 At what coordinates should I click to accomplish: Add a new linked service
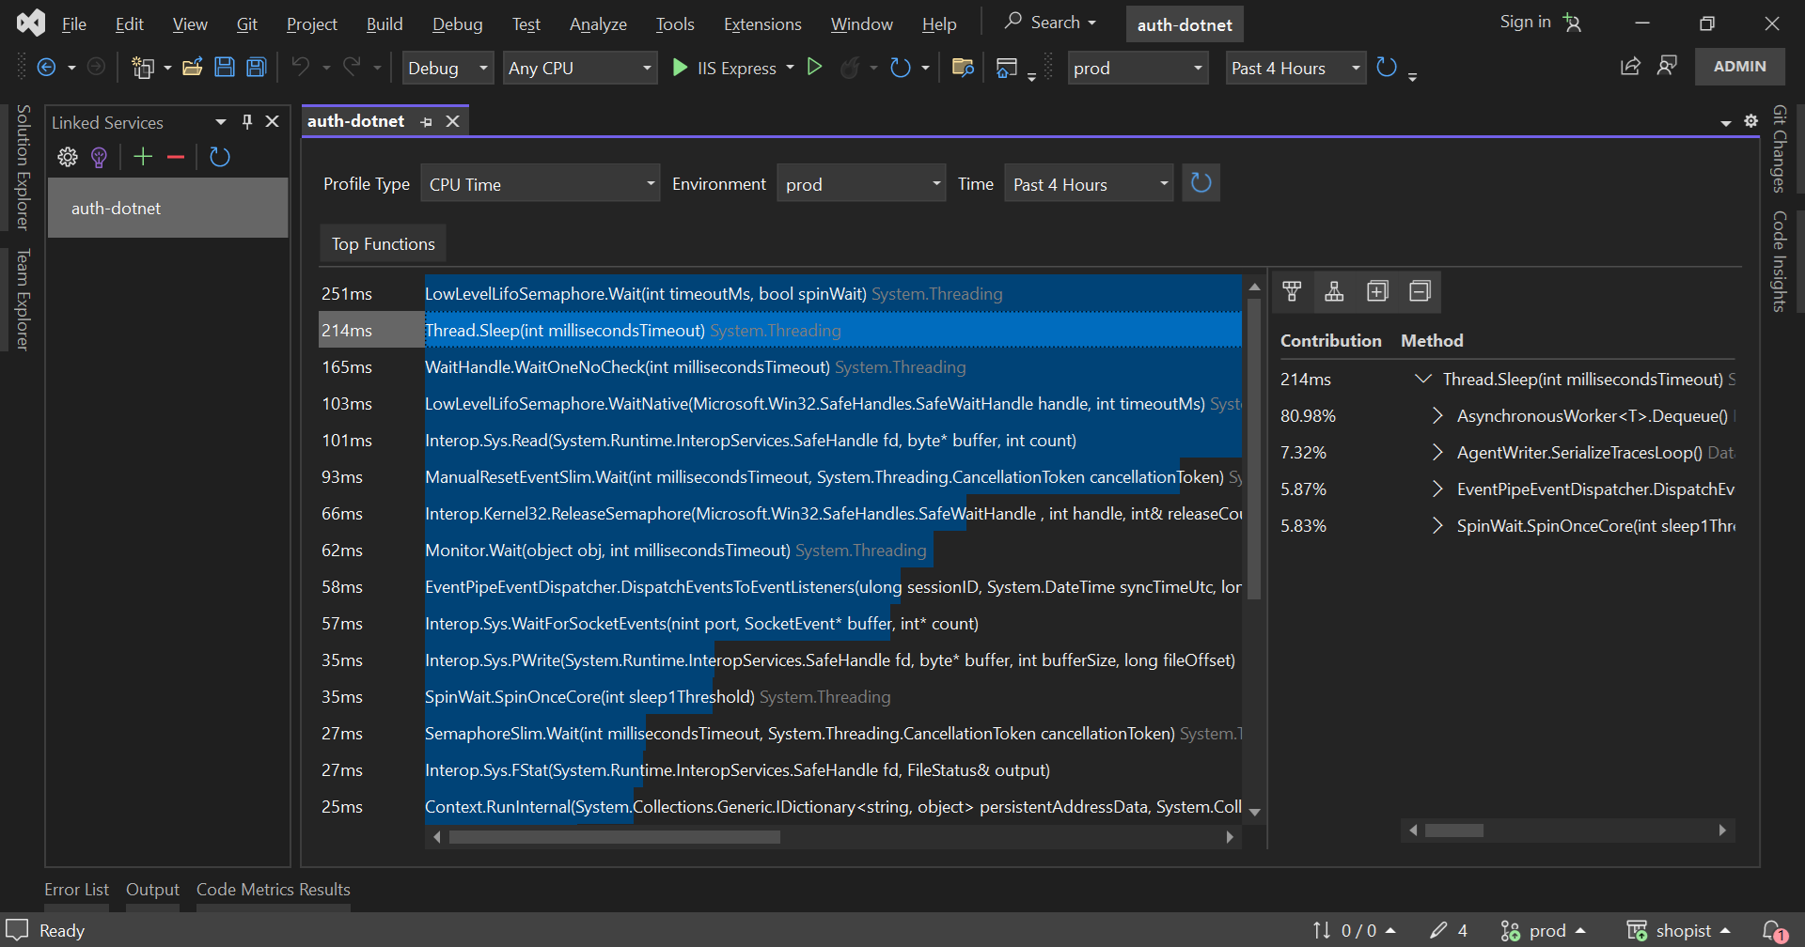tap(142, 157)
